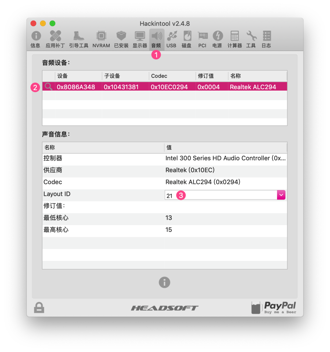The height and width of the screenshot is (352, 330).
Task: Click the 名称 column header in sound info
Action: pos(103,148)
